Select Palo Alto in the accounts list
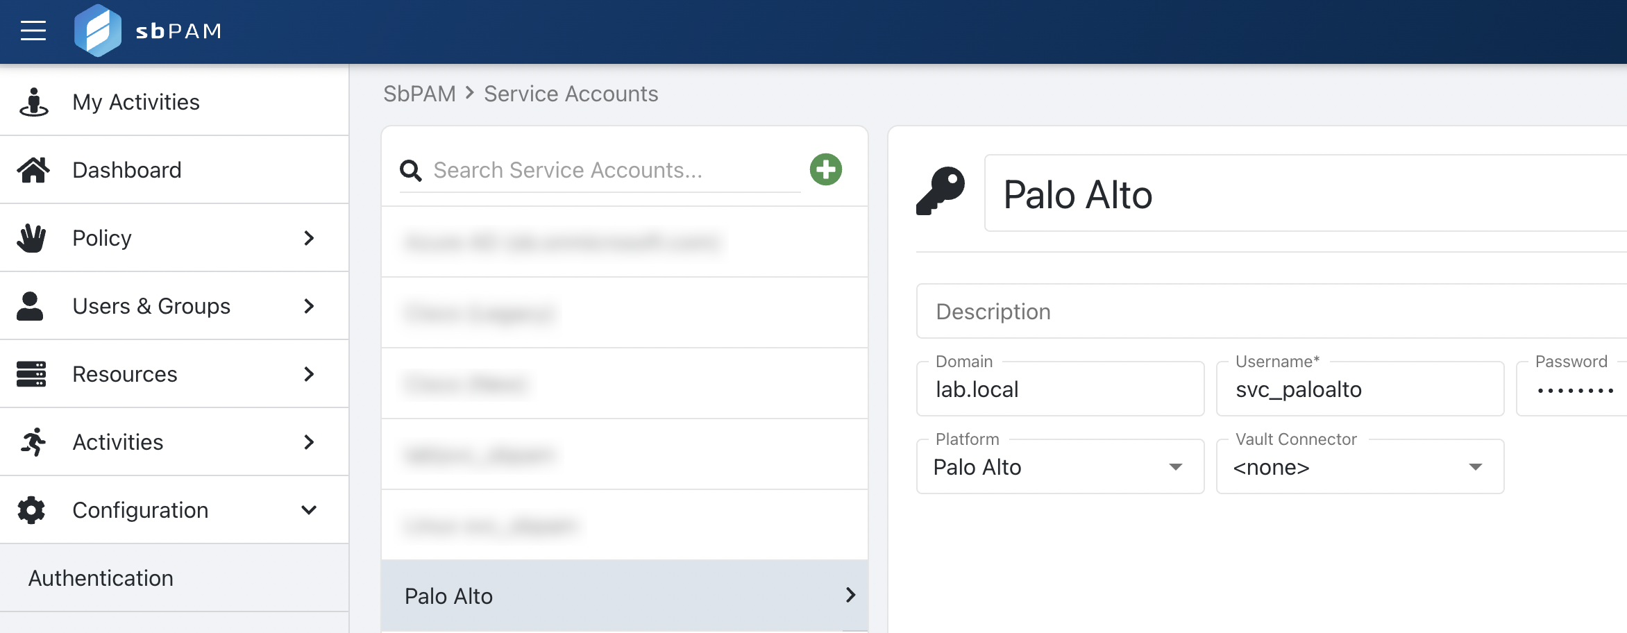This screenshot has height=633, width=1627. (x=623, y=596)
